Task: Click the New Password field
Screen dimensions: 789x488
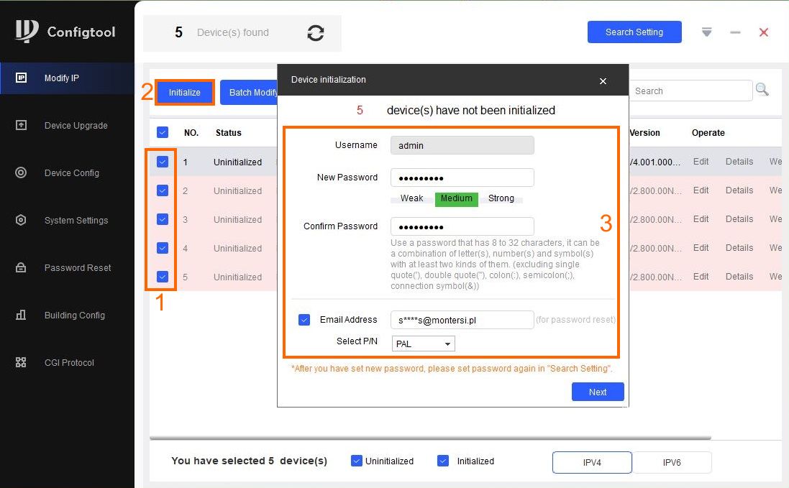Action: [462, 178]
